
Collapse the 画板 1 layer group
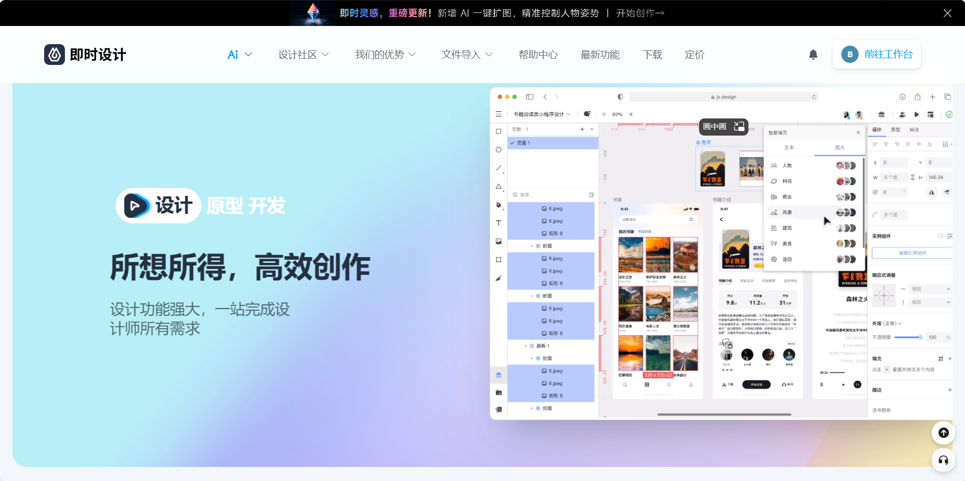pos(525,346)
